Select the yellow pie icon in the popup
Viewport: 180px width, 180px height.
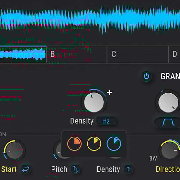pos(94,144)
